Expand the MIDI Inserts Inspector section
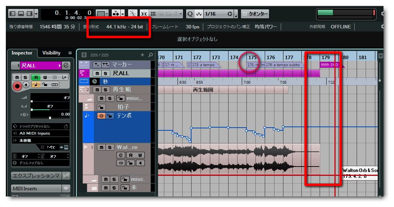Image resolution: width=394 pixels, height=207 pixels. [37, 188]
